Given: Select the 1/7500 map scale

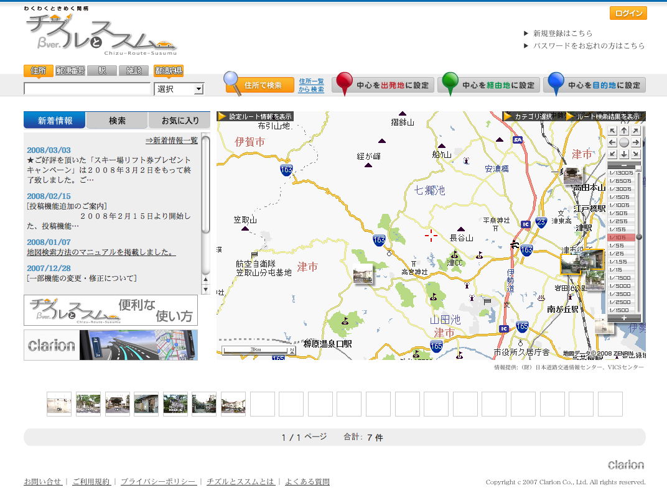Looking at the screenshot, I should click(x=621, y=278).
